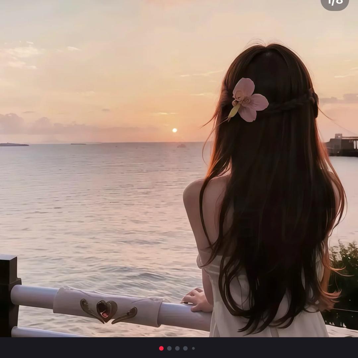Select the red first pagination dot
This screenshot has width=358, height=358.
coord(161,348)
